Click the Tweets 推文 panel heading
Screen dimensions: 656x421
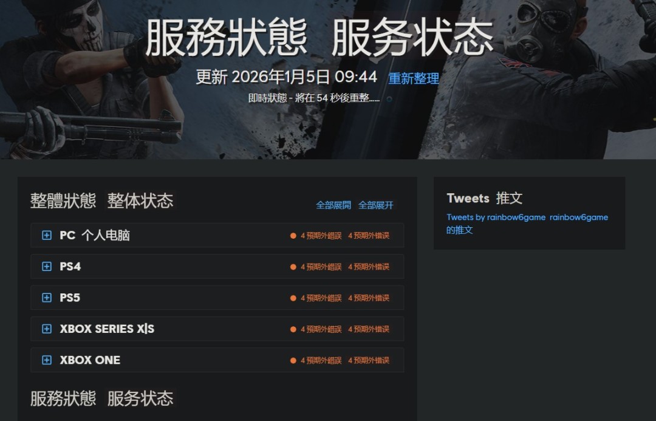(485, 198)
